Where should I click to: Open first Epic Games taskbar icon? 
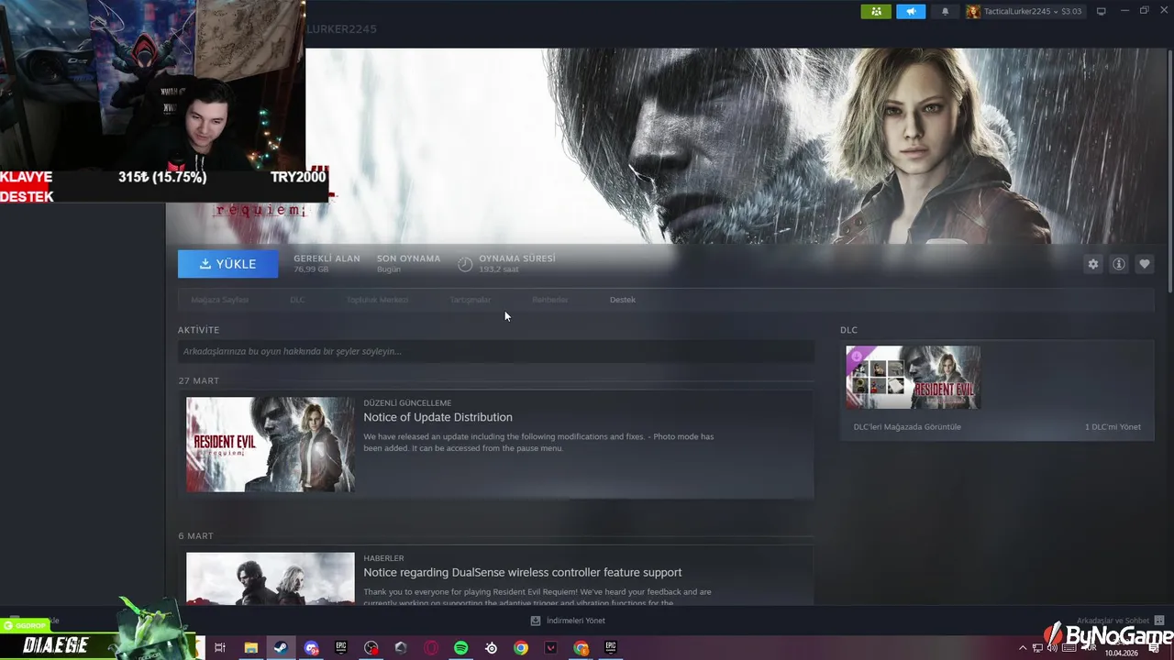(x=340, y=648)
